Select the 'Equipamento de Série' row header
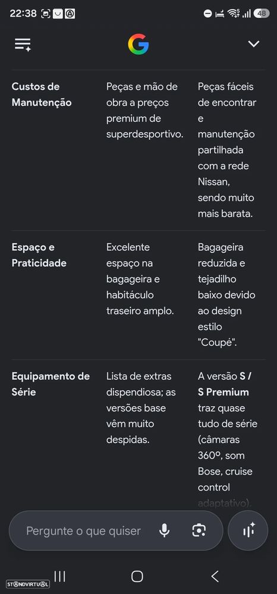Screen dimensions: 277x594 51,384
